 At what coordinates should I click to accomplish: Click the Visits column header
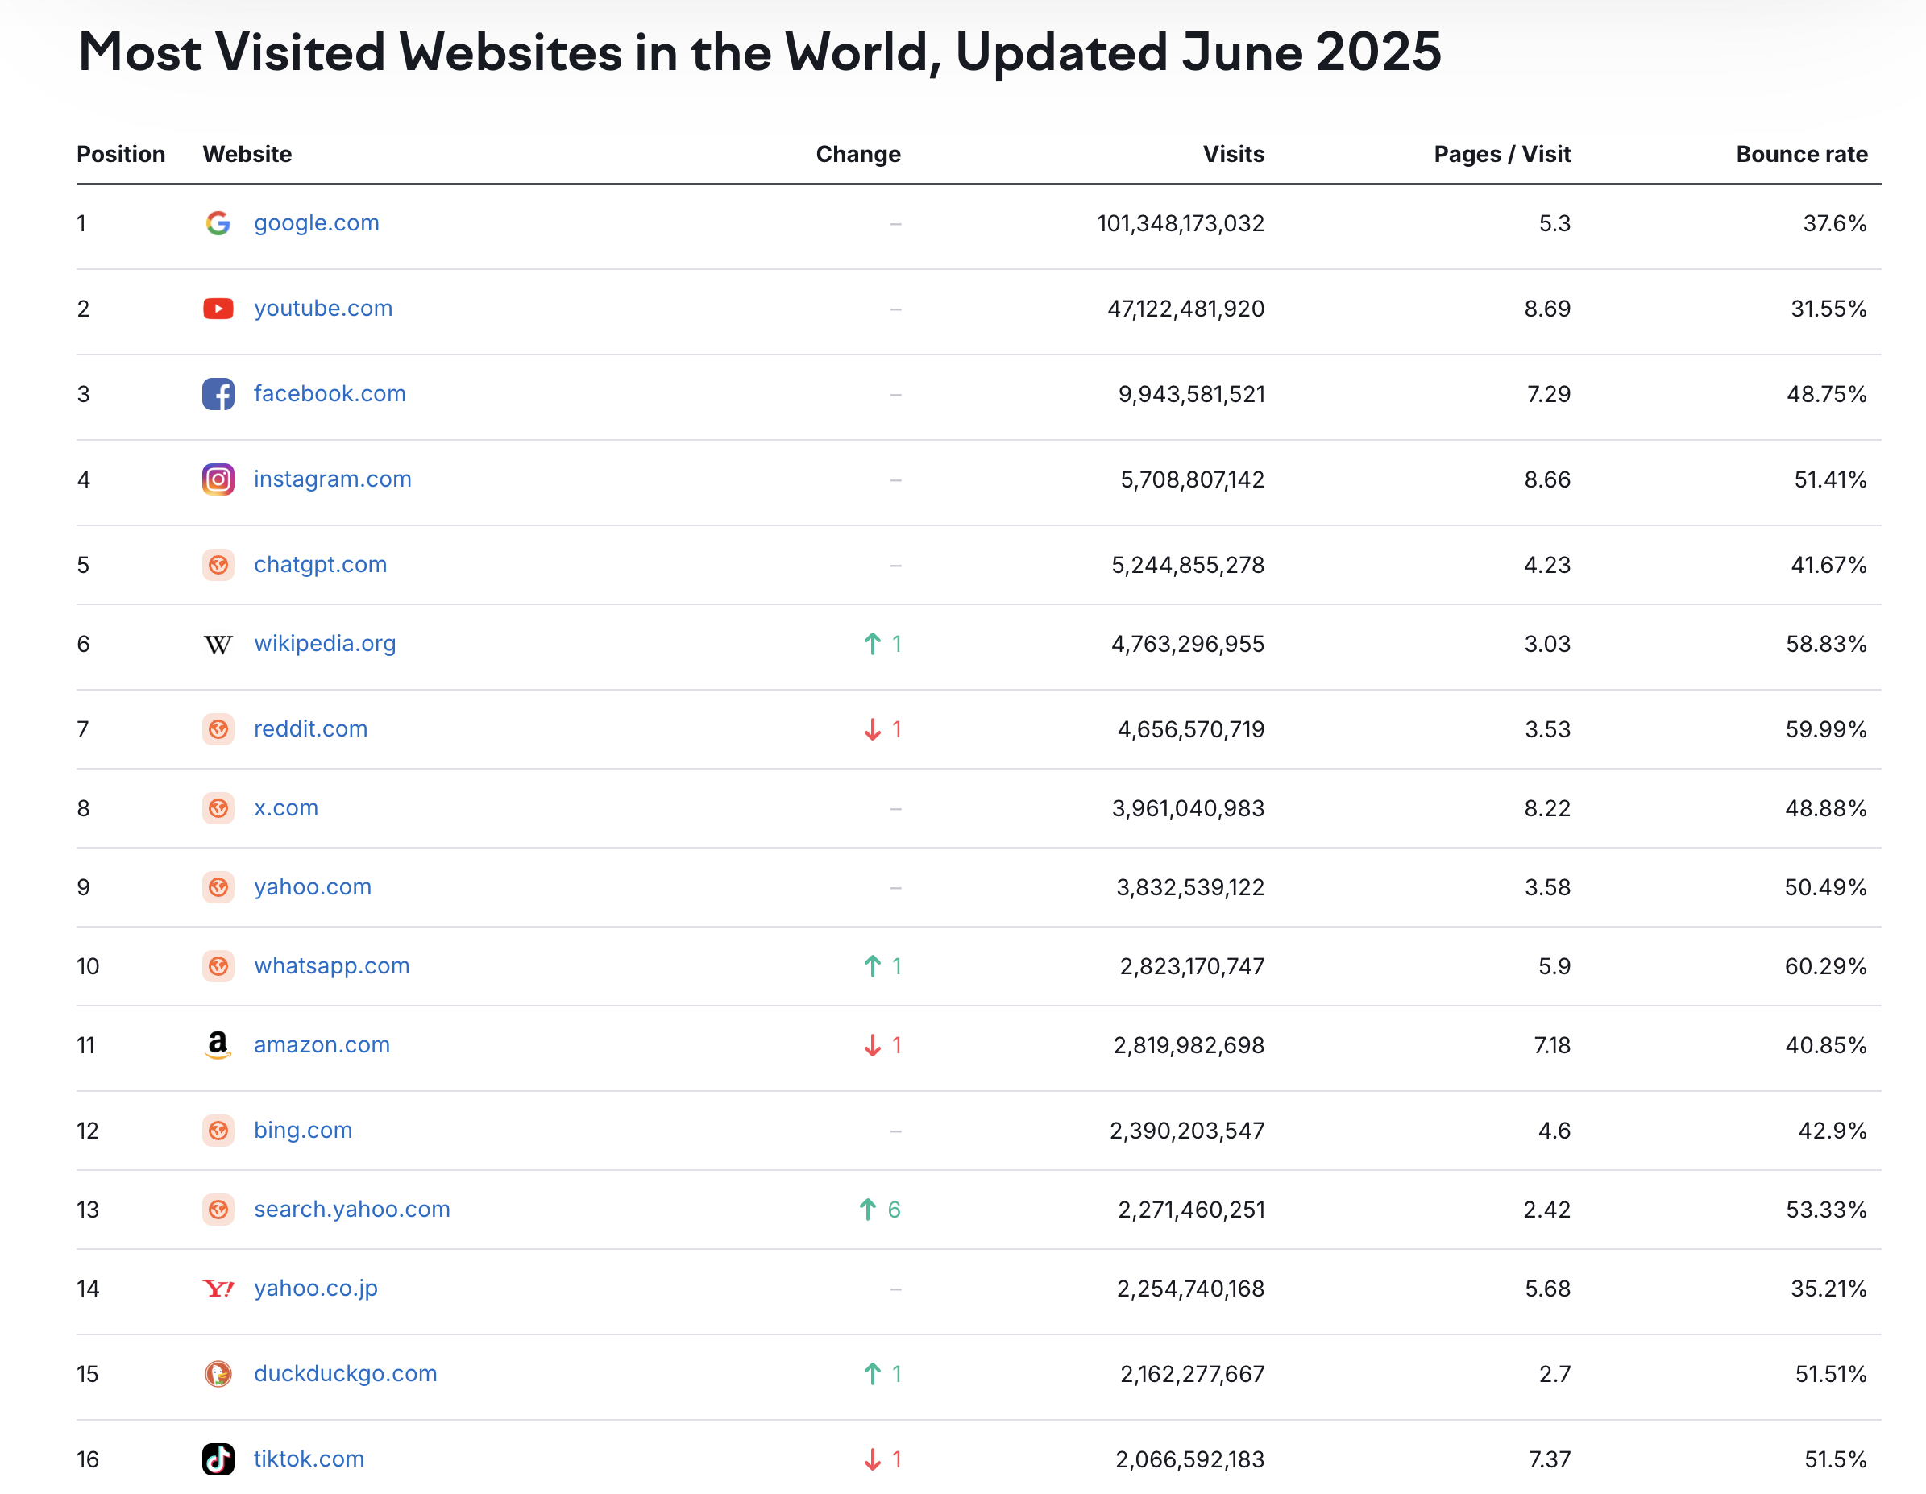tap(1233, 155)
